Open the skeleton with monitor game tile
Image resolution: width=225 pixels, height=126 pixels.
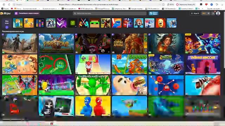pos(56,106)
